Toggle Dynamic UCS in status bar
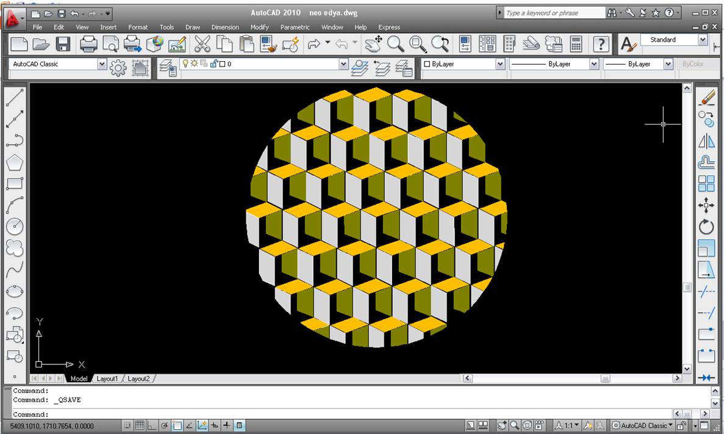This screenshot has height=434, width=724. (x=202, y=425)
